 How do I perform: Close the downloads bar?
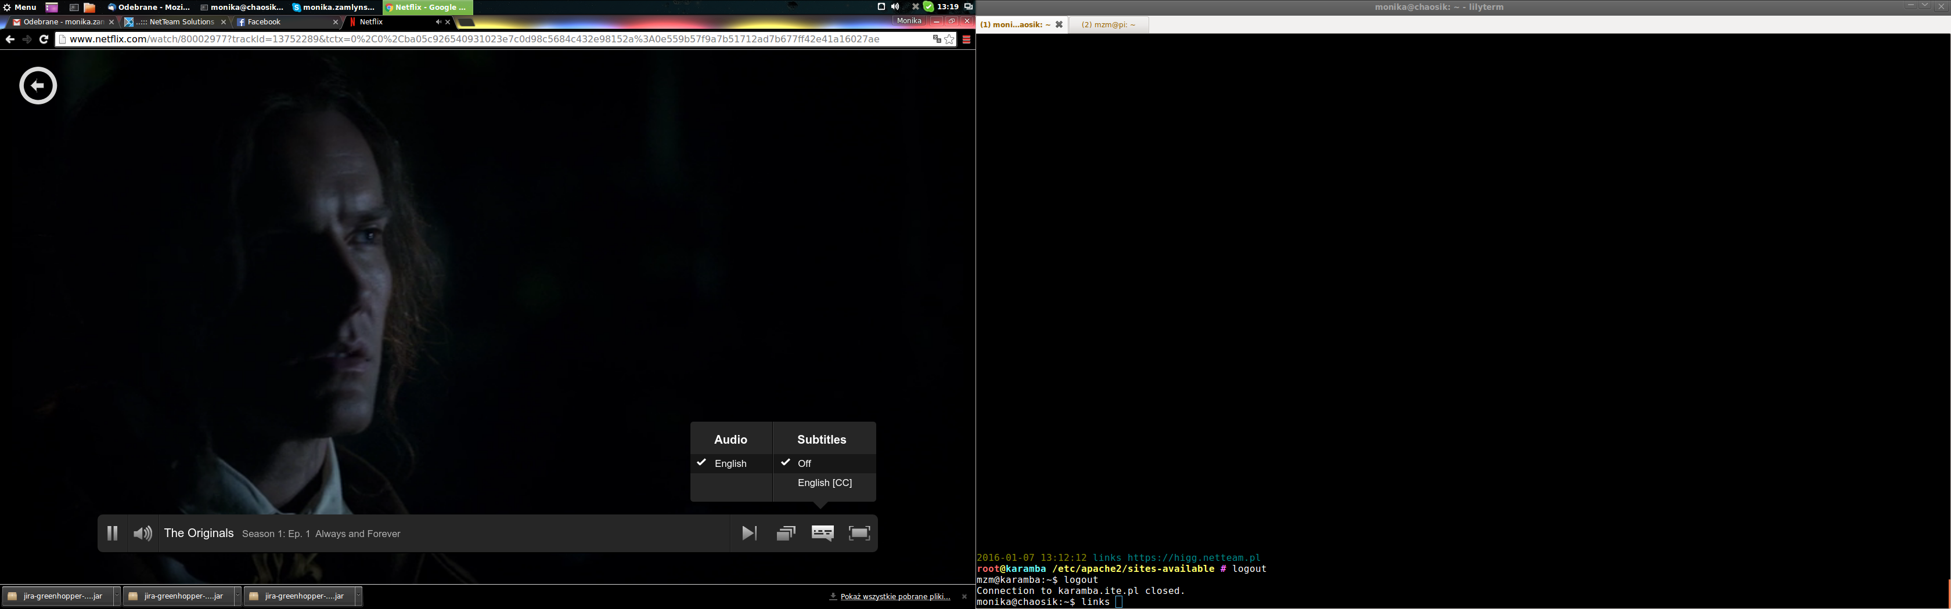(964, 596)
